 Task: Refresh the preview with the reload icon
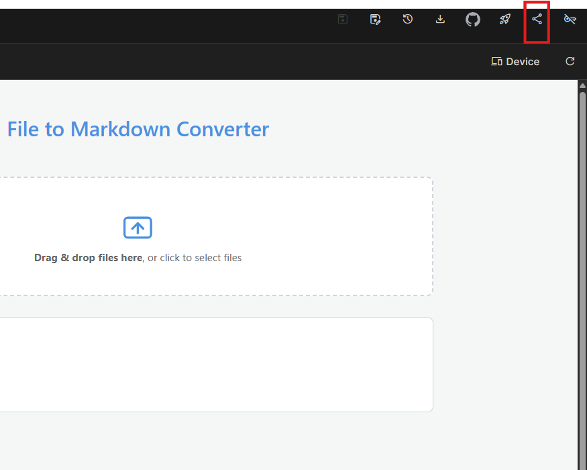[x=570, y=62]
